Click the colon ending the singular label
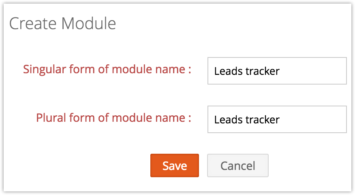The image size is (355, 195). pos(189,70)
